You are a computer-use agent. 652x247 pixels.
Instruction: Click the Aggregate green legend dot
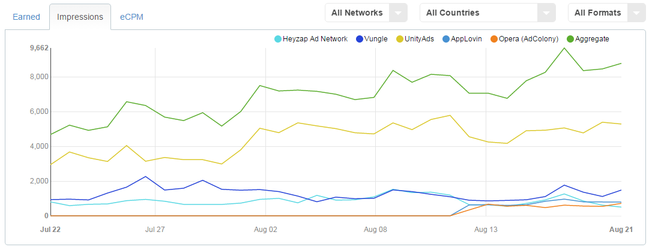(x=570, y=40)
